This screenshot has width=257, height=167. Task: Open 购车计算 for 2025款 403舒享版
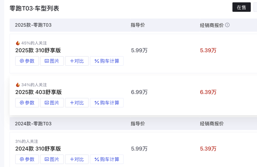pyautogui.click(x=107, y=103)
